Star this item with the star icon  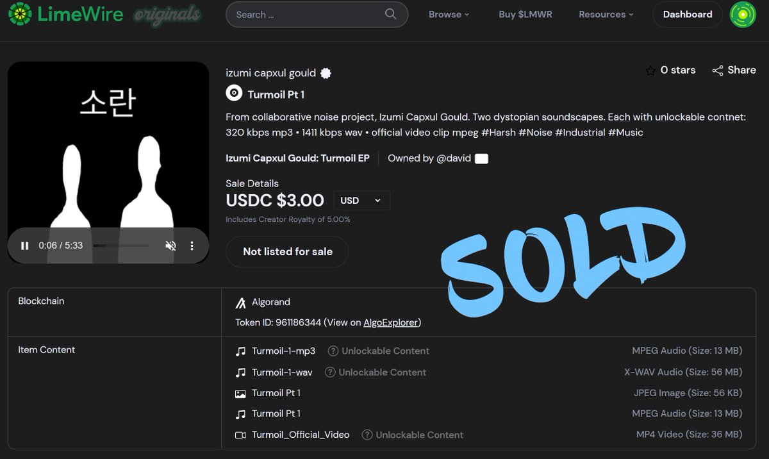point(650,71)
